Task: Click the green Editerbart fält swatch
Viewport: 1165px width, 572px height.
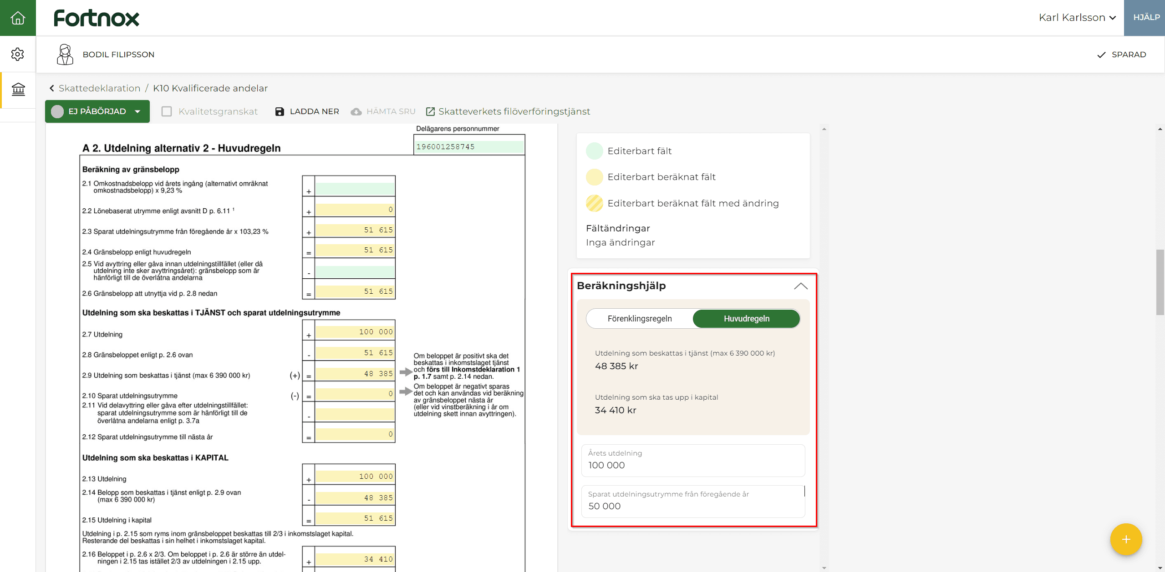Action: click(595, 151)
